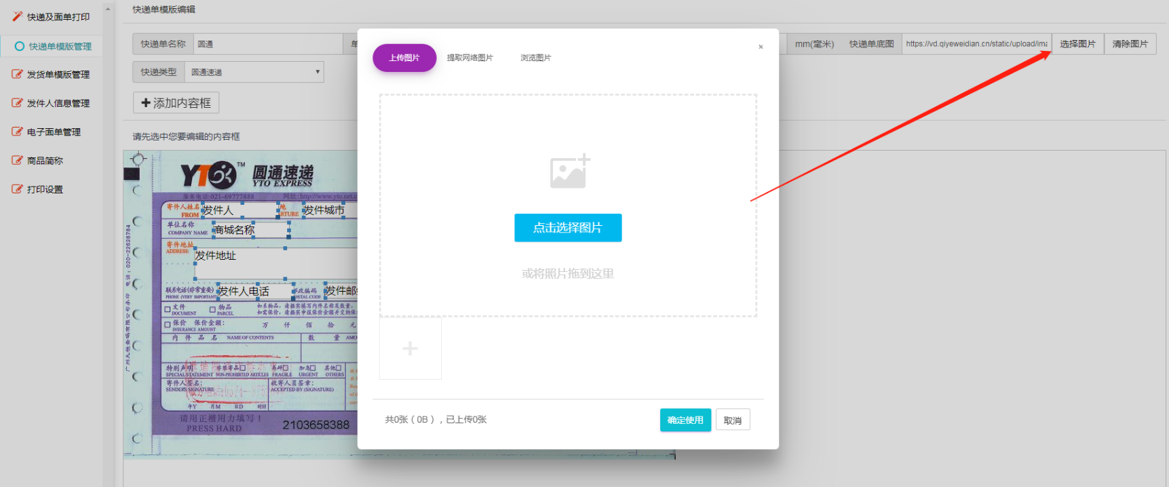
Task: Close the upload dialog with the × icon
Action: coord(761,47)
